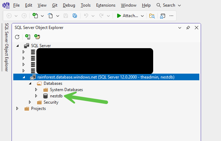This screenshot has width=221, height=141.
Task: Expand the second redacted server node
Action: (x=23, y=58)
